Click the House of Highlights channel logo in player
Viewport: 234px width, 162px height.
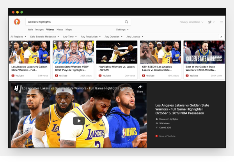point(17,88)
